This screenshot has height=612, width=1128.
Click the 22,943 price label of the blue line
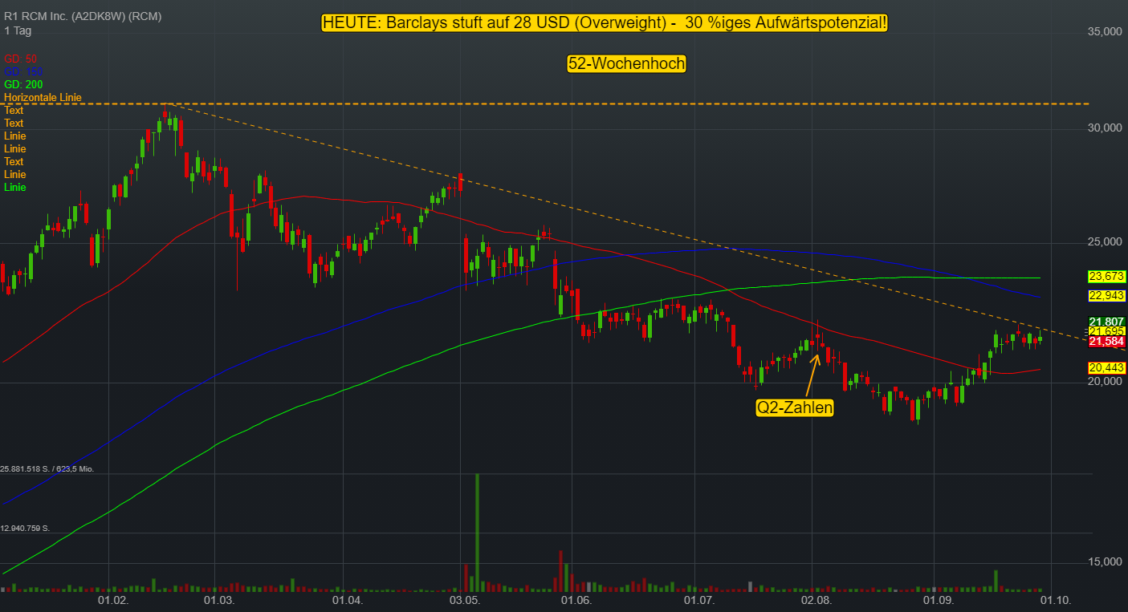(1107, 296)
